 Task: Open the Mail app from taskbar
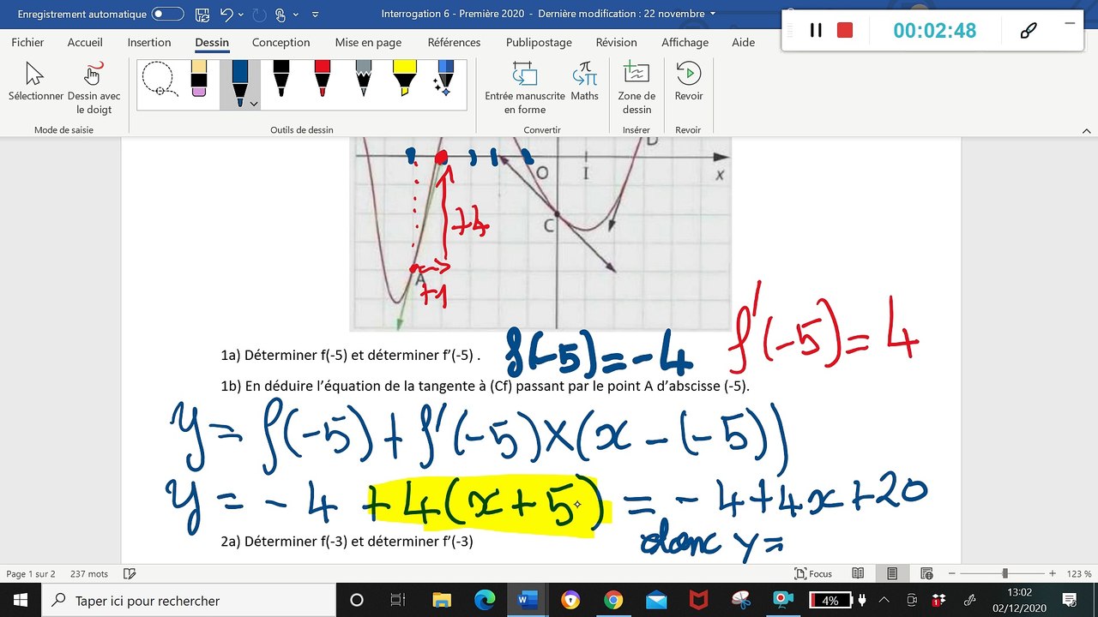point(656,600)
